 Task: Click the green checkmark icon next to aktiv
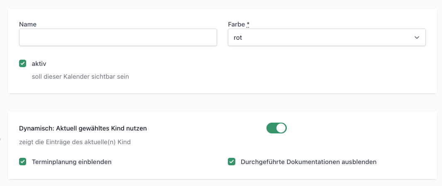(23, 63)
